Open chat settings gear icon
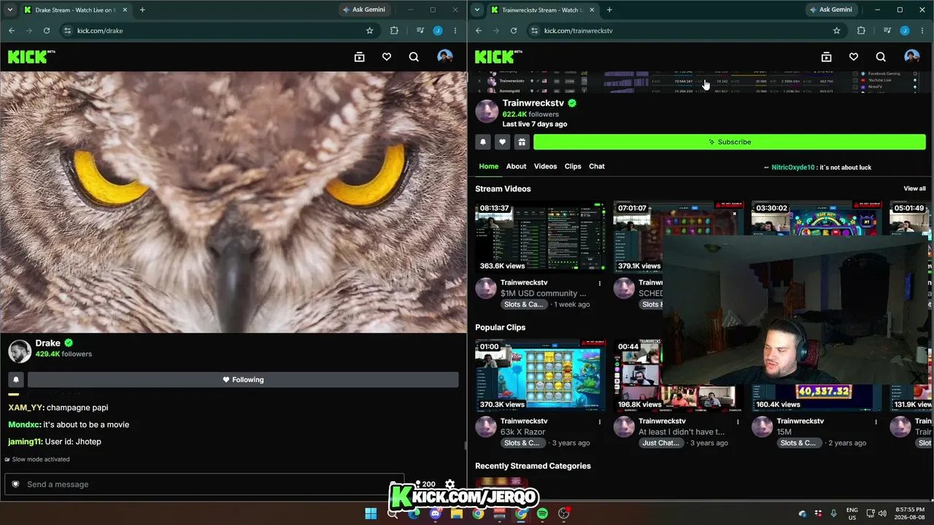Viewport: 934px width, 525px height. click(x=450, y=484)
